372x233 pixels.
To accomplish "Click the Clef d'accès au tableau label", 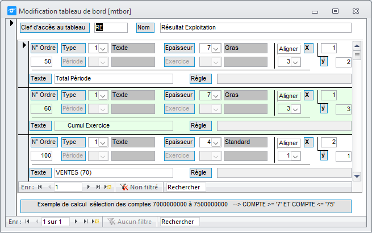I will pos(55,27).
